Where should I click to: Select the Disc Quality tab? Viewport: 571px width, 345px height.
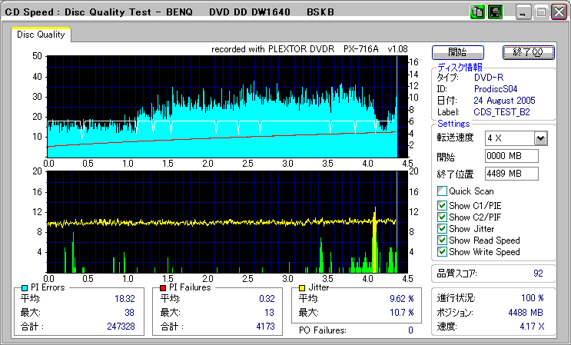click(x=41, y=34)
